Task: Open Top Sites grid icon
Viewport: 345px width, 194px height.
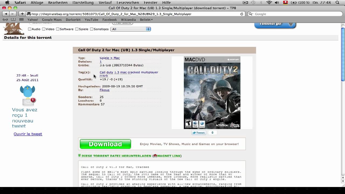Action: pyautogui.click(x=22, y=20)
